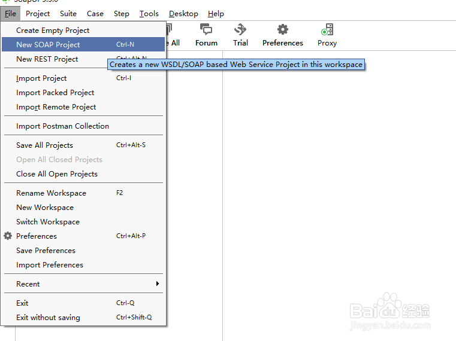
Task: Open the Suite menu
Action: tap(68, 14)
